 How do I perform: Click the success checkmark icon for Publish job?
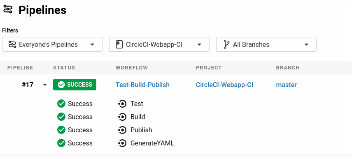pos(61,130)
